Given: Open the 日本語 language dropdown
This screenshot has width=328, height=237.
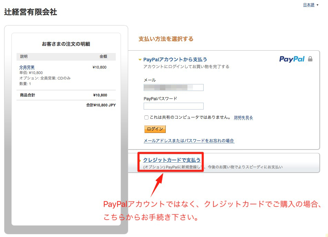Looking at the screenshot, I should click(311, 5).
